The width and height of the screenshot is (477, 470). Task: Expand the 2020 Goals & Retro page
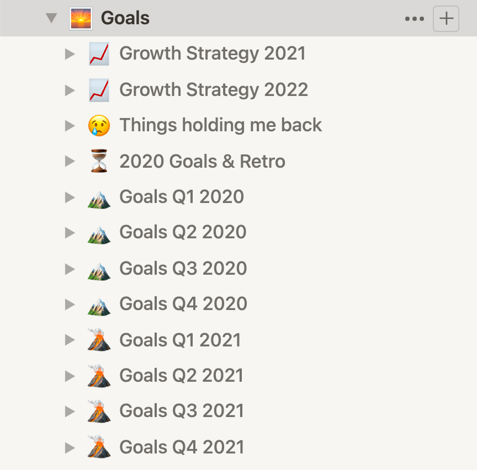[71, 161]
